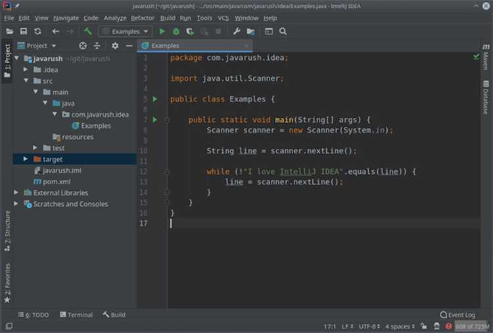Image resolution: width=493 pixels, height=333 pixels.
Task: Collapse the javarush root node
Action: coord(16,58)
